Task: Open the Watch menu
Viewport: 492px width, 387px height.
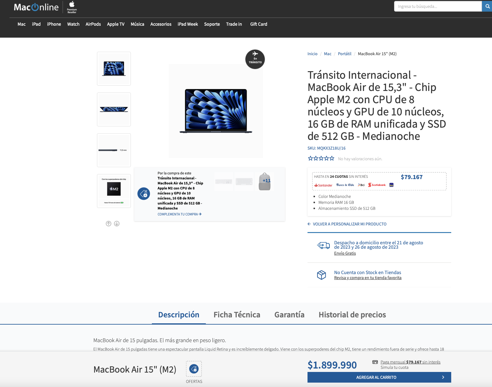Action: [73, 24]
